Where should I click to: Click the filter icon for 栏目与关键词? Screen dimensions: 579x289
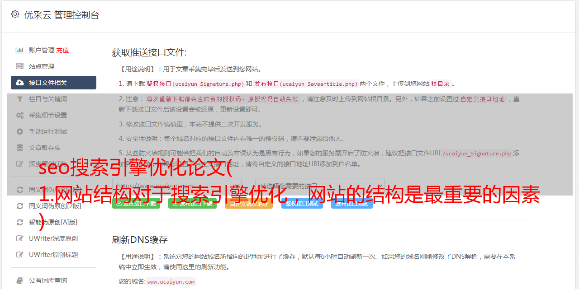point(20,99)
